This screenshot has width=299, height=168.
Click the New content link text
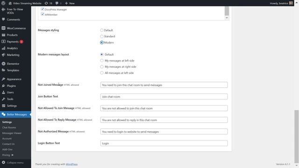tap(72, 3)
